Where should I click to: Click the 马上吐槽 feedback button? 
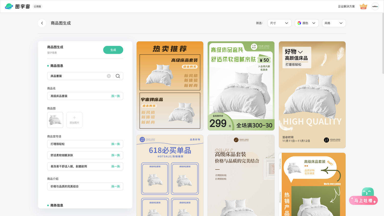[363, 201]
